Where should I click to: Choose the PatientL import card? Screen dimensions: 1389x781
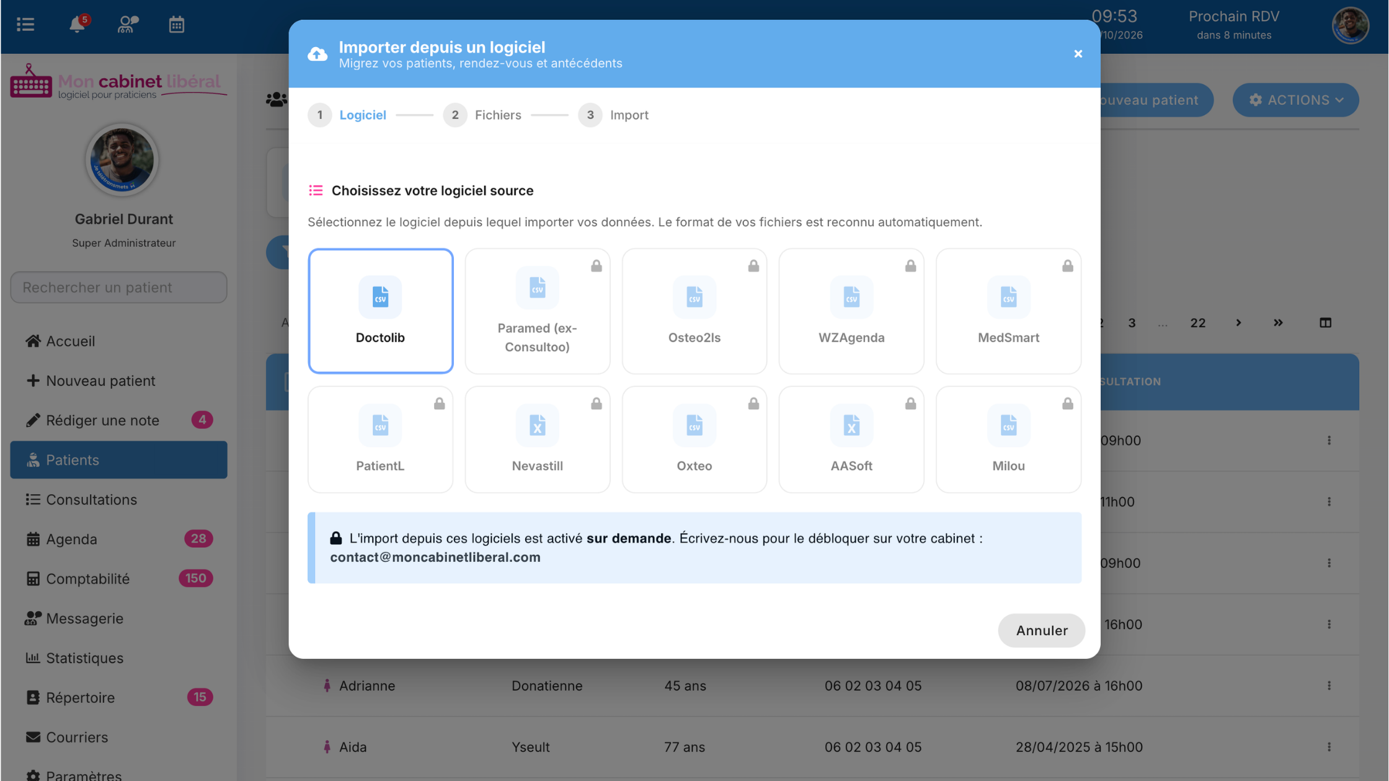coord(380,439)
